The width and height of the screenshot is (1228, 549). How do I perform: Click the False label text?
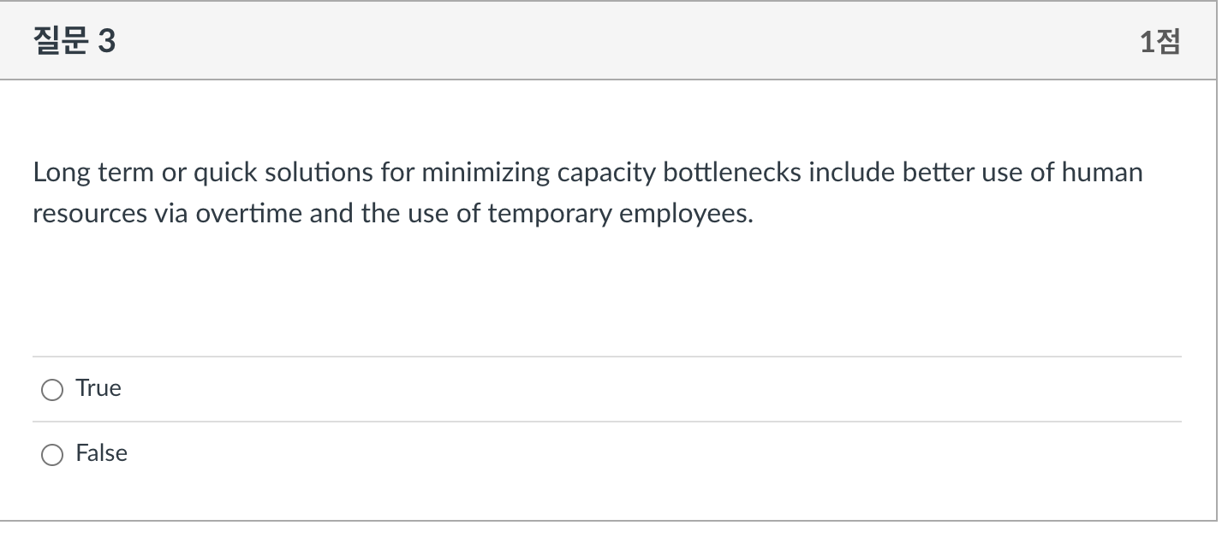pyautogui.click(x=100, y=453)
